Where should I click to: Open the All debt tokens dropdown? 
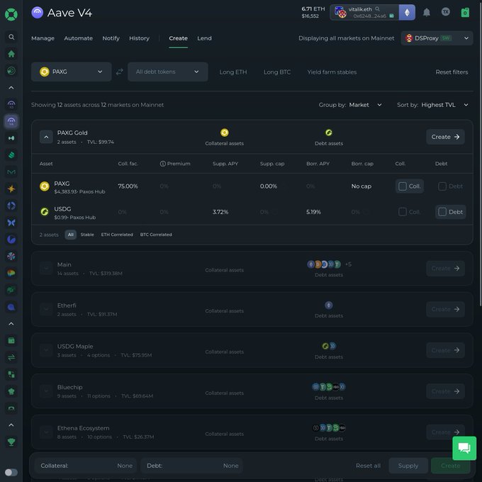pos(168,72)
